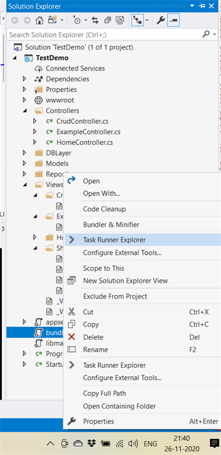Collapse the TestDemo project arrow

[14, 58]
